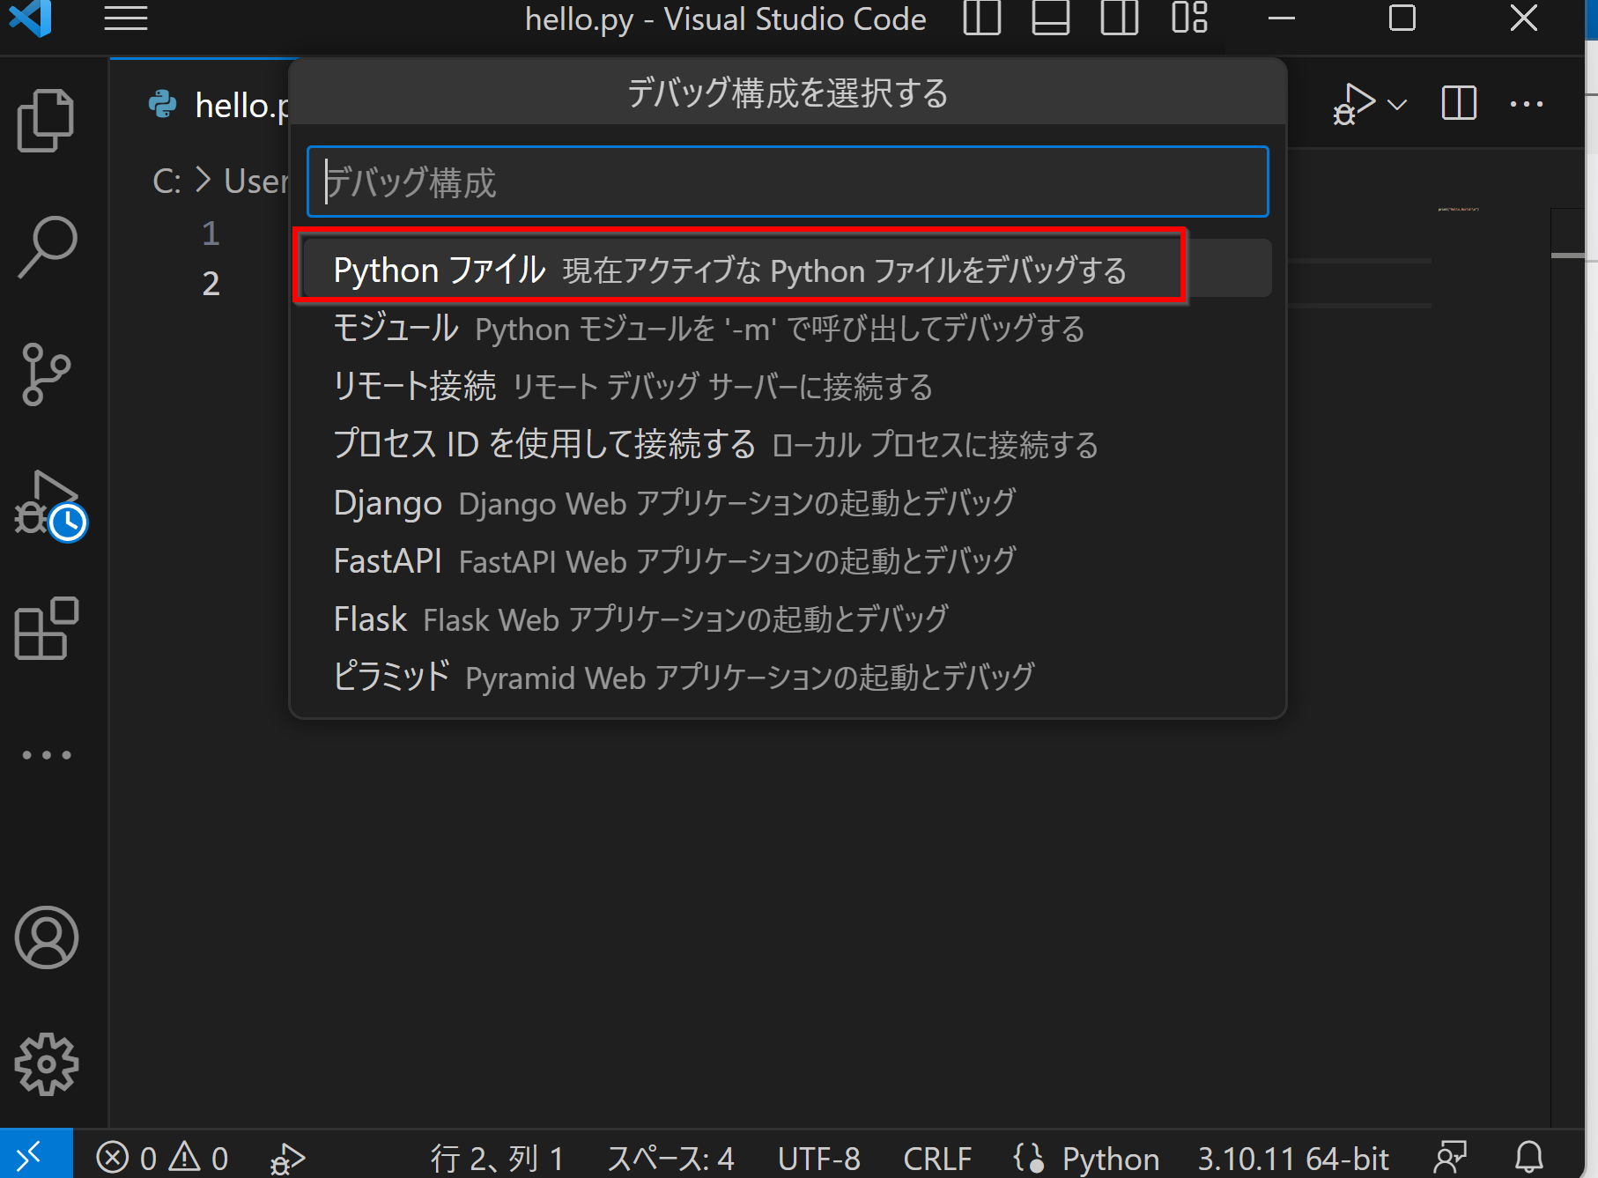Select the FastAPI debug configuration
1598x1178 pixels.
tap(788, 560)
